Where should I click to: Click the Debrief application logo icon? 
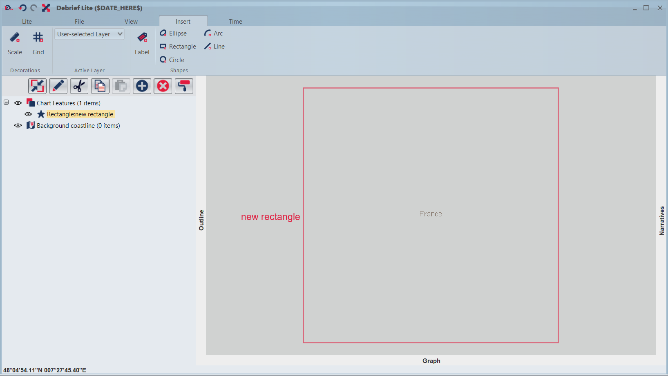9,8
